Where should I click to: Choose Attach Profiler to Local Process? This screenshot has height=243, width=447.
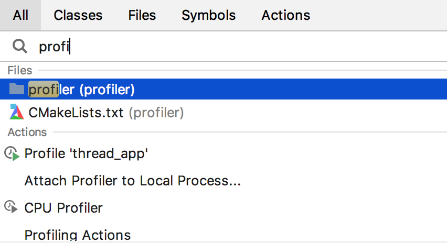point(133,181)
